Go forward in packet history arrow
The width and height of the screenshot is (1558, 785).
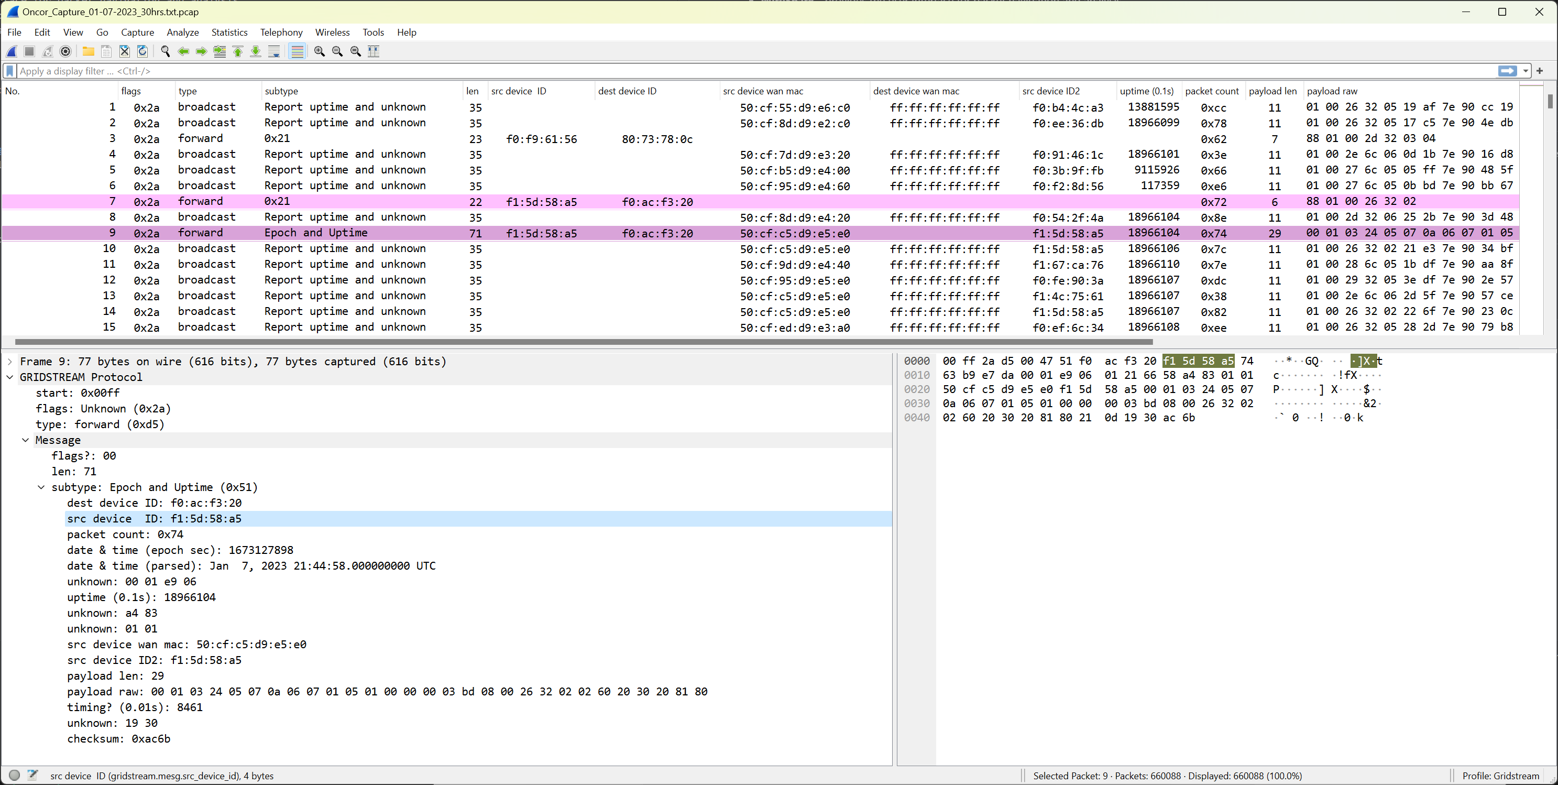click(x=201, y=51)
